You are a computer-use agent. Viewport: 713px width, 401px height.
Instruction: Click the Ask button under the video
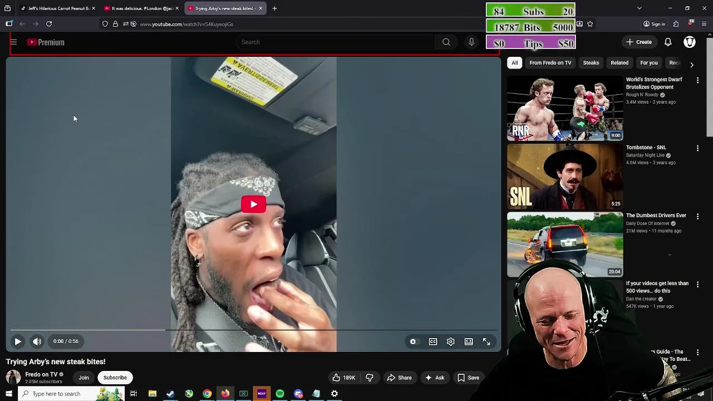click(x=434, y=378)
